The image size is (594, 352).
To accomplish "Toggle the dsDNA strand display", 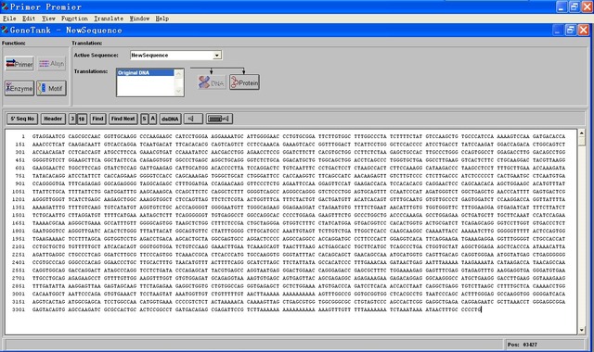I will 170,119.
